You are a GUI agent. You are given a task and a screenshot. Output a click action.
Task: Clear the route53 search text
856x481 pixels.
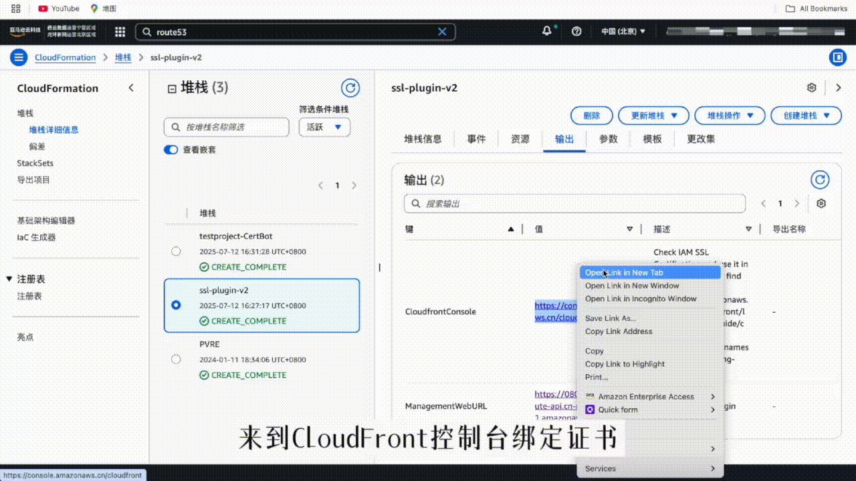click(x=442, y=31)
